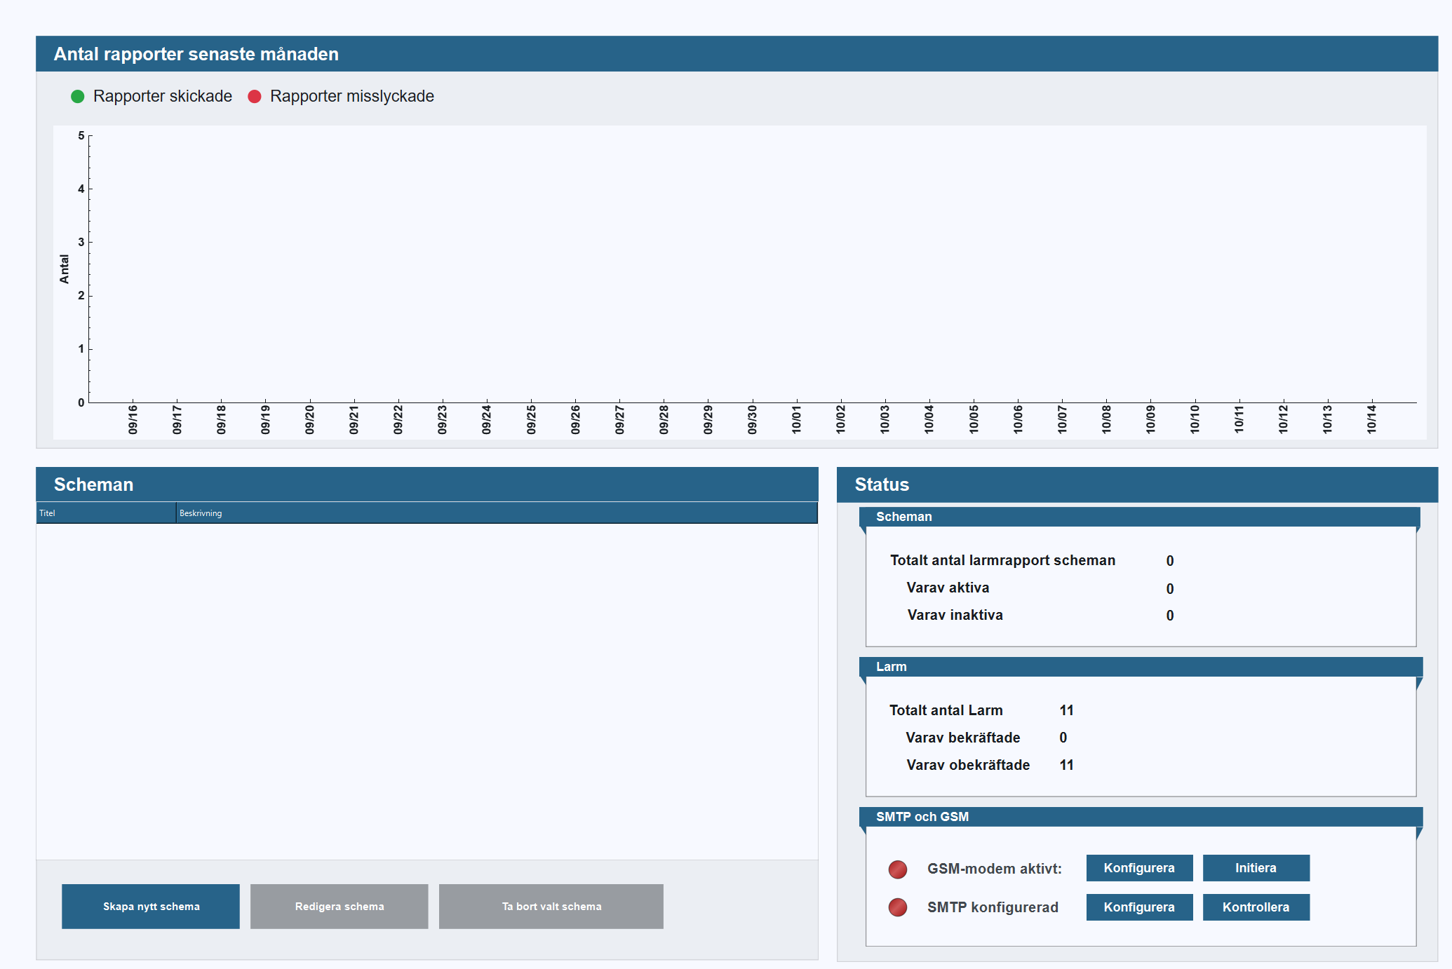Click the red SMTP konfigurerad status indicator
This screenshot has height=969, width=1452.
coord(897,907)
